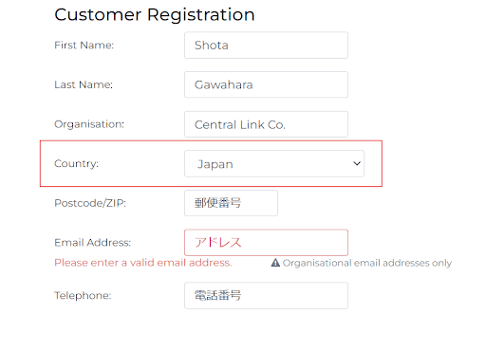Screen dimensions: 486x351
Task: Click the "First Name:" label
Action: point(84,46)
